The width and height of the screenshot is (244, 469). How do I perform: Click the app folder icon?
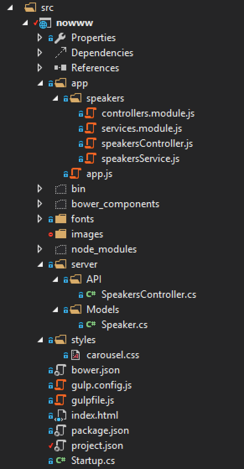pyautogui.click(x=61, y=83)
